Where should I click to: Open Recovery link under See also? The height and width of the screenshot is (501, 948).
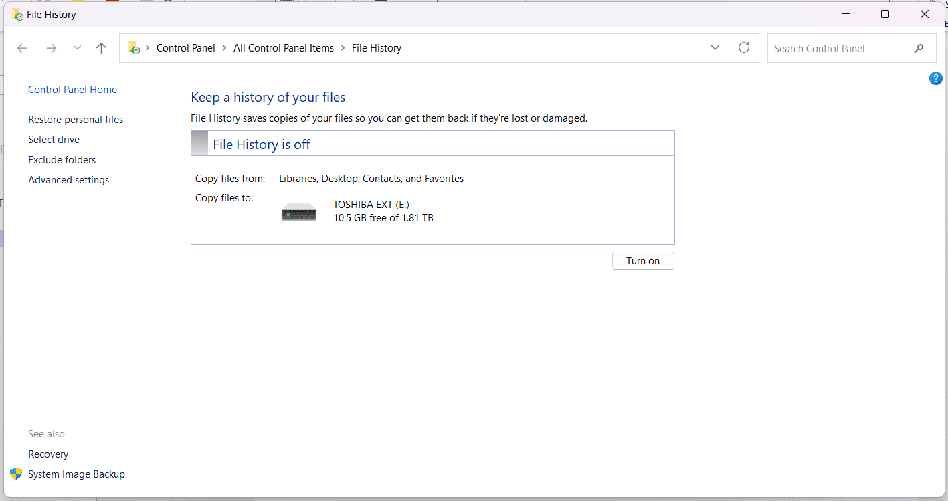coord(48,454)
